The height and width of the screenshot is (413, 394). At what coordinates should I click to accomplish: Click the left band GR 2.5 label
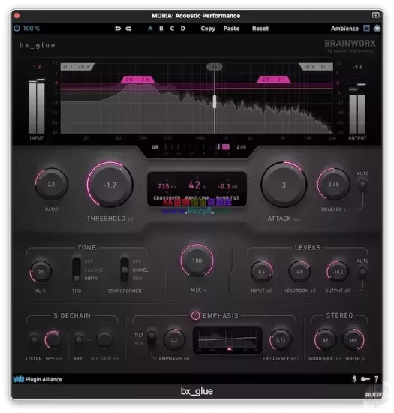137,80
